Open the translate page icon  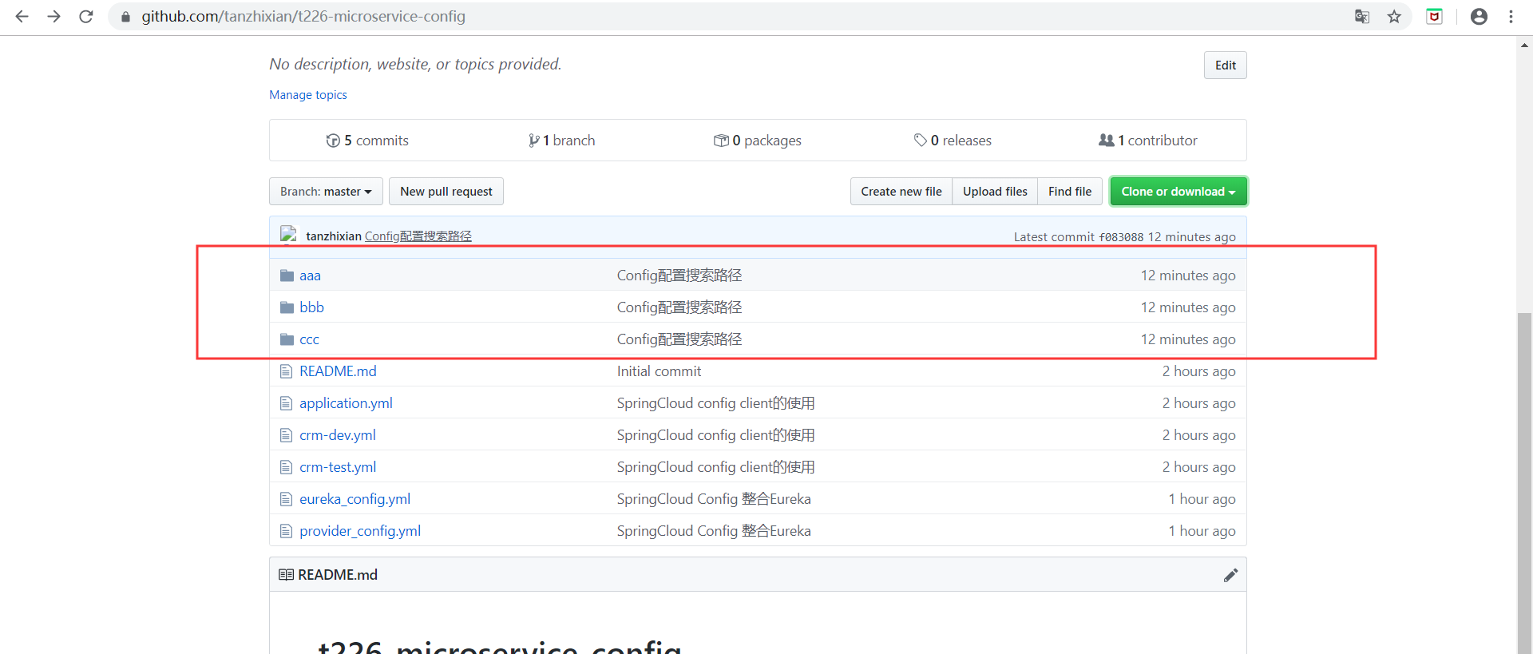tap(1362, 16)
